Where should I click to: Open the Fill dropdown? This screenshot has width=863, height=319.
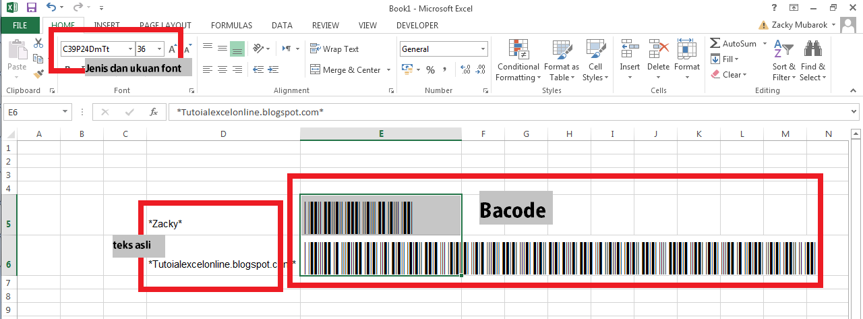tap(725, 59)
